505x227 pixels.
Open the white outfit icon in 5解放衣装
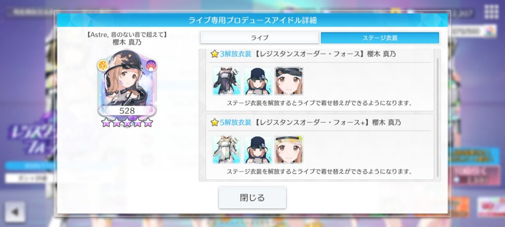click(226, 149)
